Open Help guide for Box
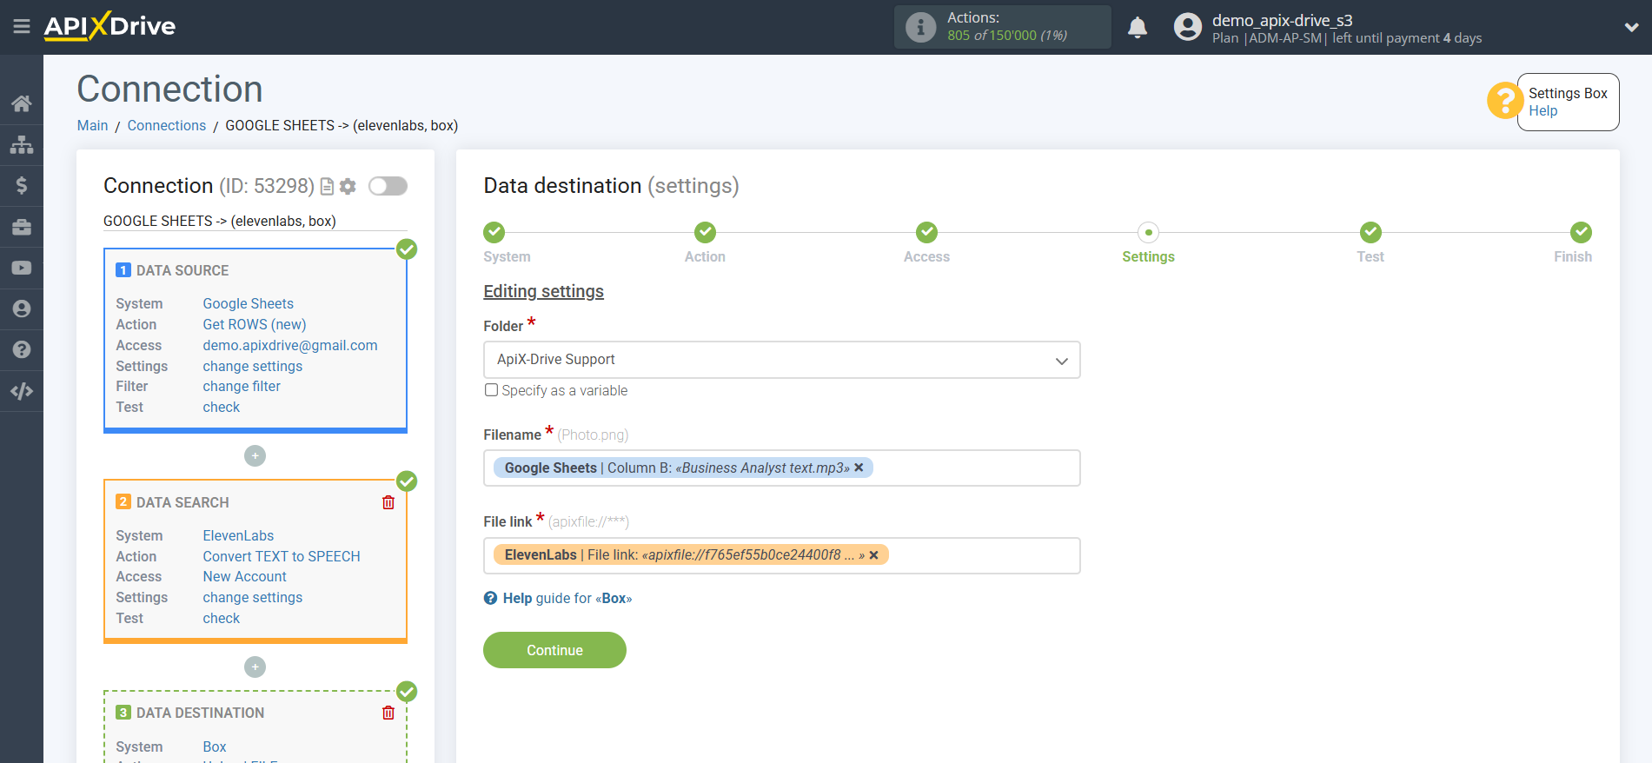The height and width of the screenshot is (763, 1652). tap(567, 598)
